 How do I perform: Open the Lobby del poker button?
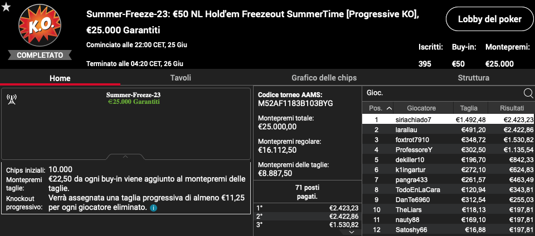coord(490,19)
